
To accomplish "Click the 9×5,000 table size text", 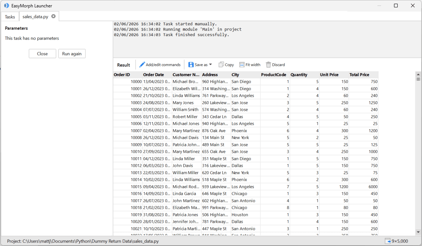I will coord(400,241).
